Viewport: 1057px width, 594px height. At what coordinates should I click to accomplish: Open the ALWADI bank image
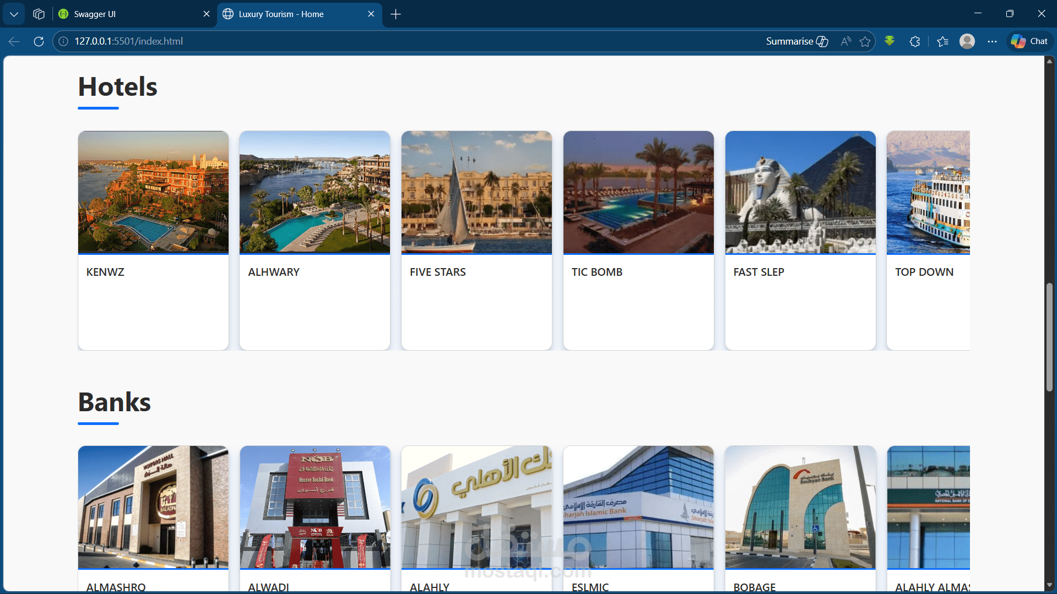(x=315, y=507)
